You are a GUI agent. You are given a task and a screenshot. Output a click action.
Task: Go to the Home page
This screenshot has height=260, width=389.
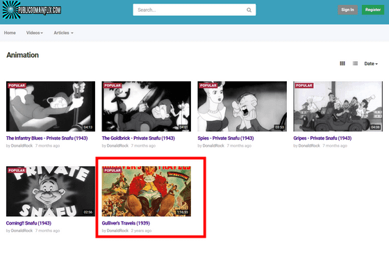(10, 33)
